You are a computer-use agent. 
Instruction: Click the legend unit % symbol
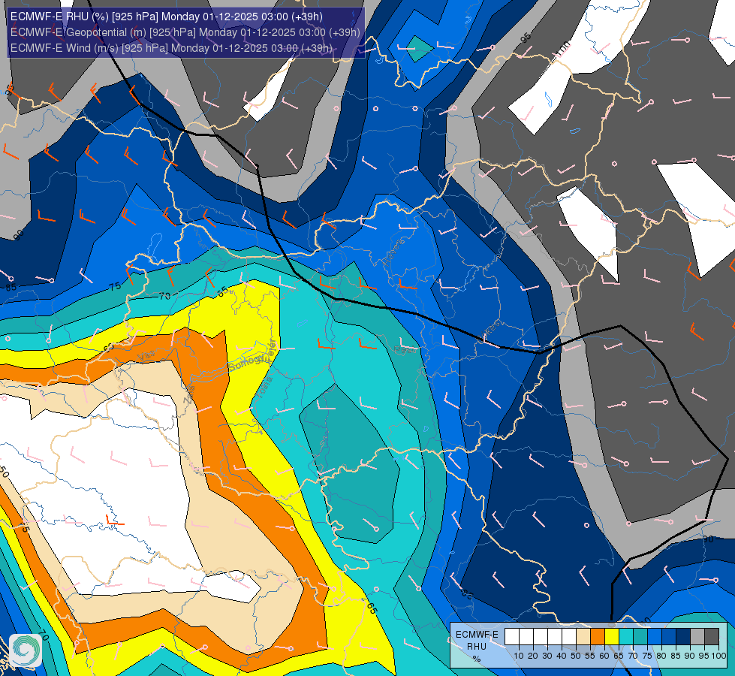coord(477,659)
